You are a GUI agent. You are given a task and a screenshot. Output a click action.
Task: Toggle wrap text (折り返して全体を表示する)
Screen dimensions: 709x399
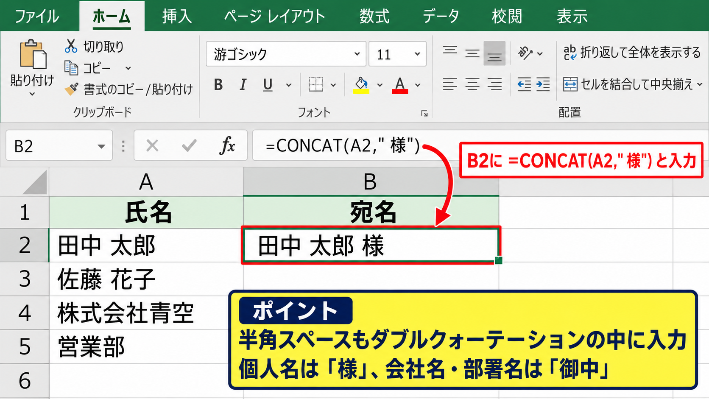point(632,53)
